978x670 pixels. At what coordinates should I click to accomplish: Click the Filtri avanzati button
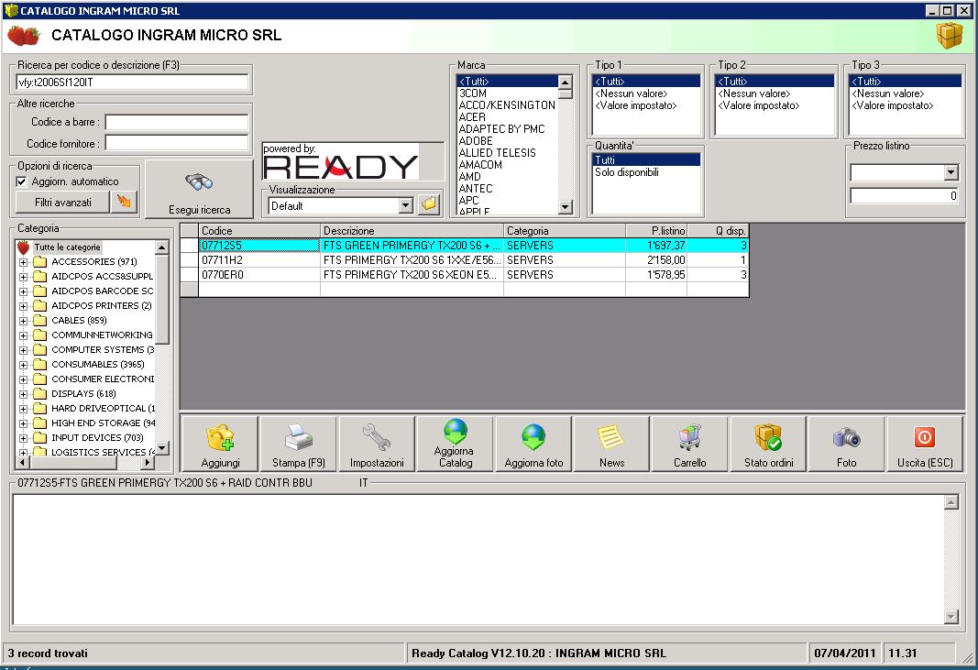62,202
